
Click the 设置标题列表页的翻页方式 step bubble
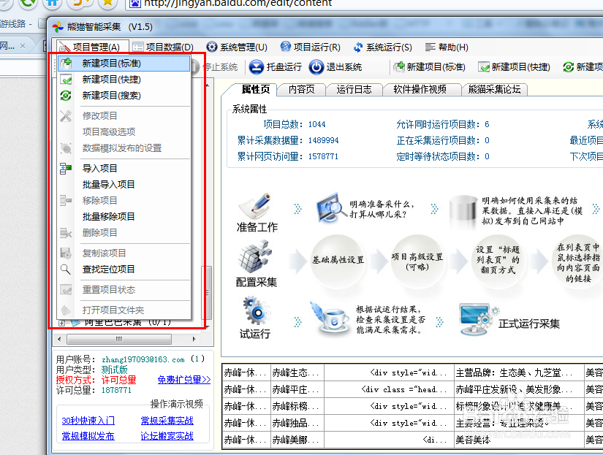(498, 261)
